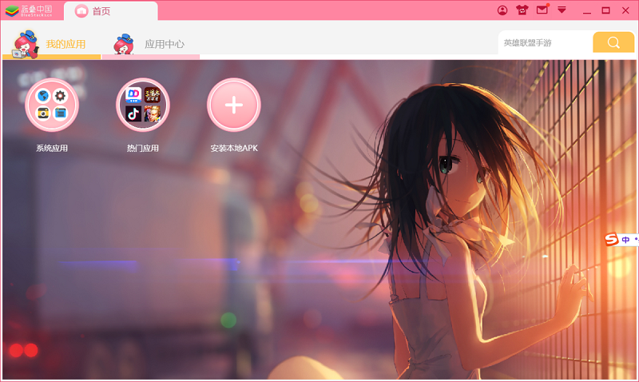Screen dimensions: 639x382
Task: Close the BlueStacks window
Action: click(x=625, y=10)
